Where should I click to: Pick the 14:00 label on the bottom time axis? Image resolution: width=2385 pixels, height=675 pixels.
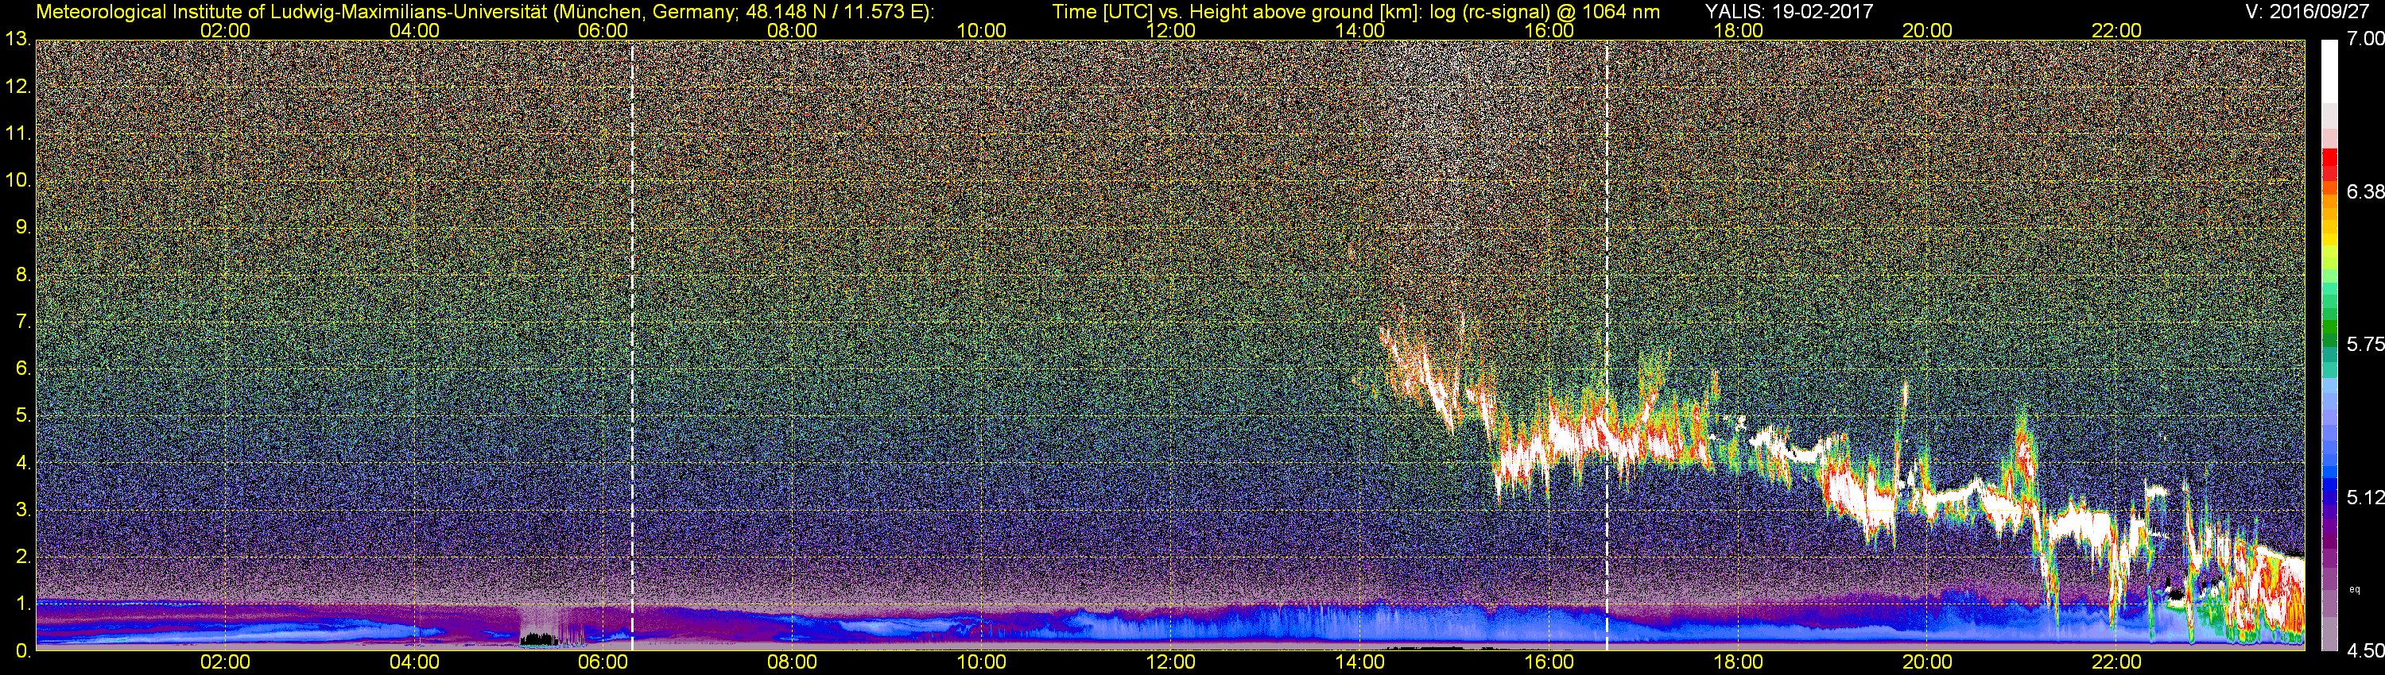(1360, 663)
